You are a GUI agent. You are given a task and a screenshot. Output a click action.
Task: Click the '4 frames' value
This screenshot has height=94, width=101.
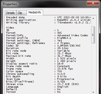[x=63, y=43]
